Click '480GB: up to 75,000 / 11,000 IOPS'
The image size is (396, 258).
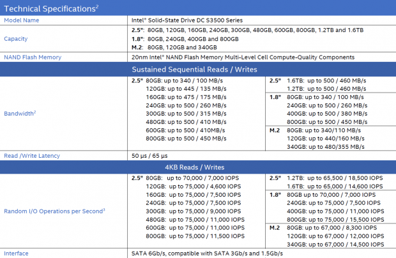click(195, 220)
